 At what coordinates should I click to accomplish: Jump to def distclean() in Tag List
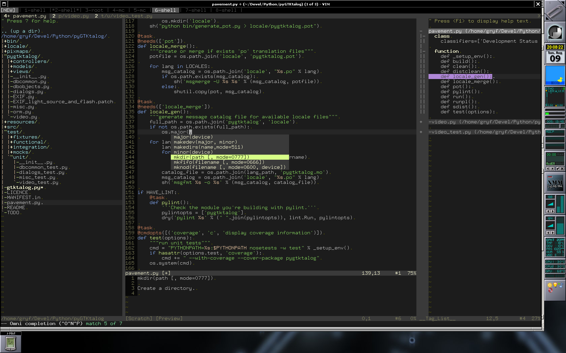(465, 72)
